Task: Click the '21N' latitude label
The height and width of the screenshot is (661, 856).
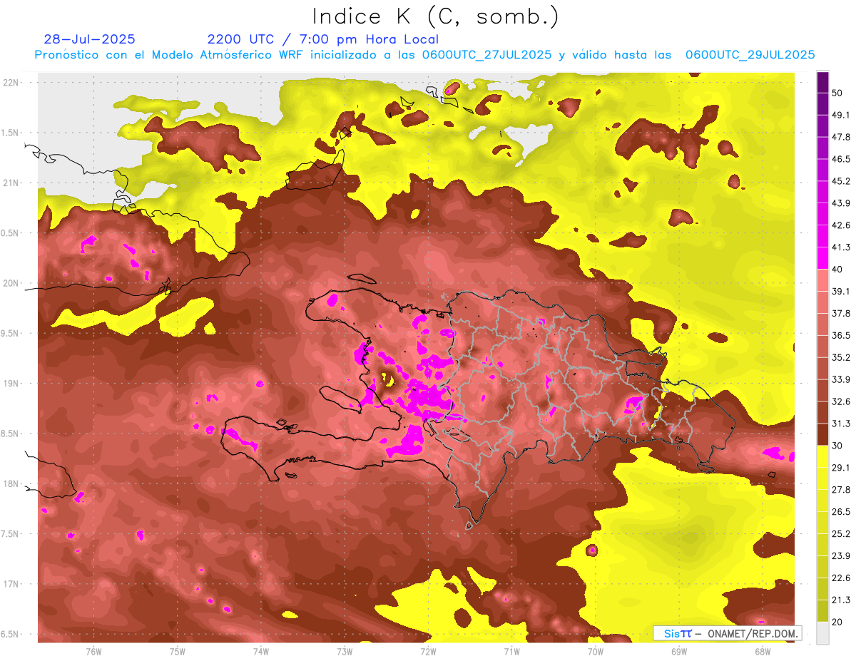Action: tap(11, 183)
